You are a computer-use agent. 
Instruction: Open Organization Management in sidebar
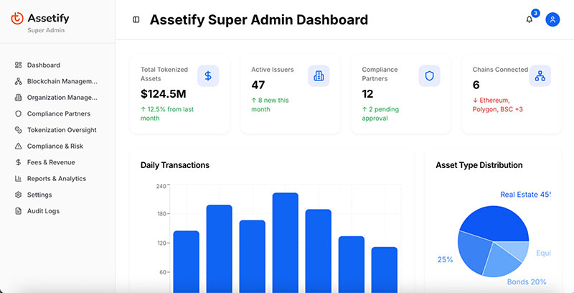[x=62, y=98]
